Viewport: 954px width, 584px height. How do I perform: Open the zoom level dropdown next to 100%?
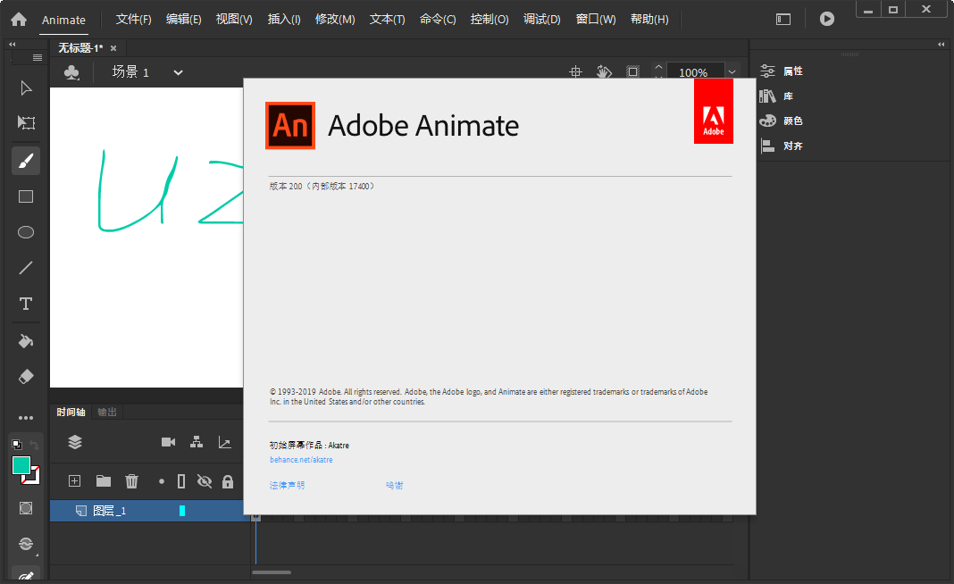(x=732, y=71)
